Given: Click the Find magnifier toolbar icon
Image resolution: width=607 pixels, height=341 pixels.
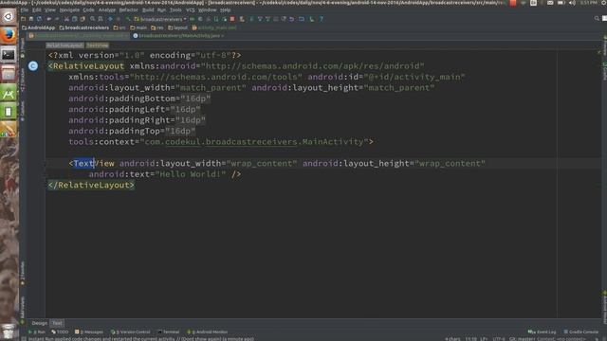Looking at the screenshot, I should pyautogui.click(x=93, y=19).
